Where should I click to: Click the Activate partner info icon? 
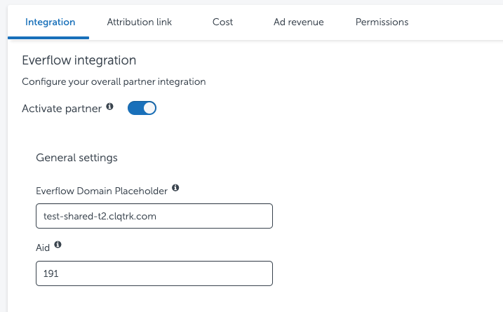(x=109, y=106)
